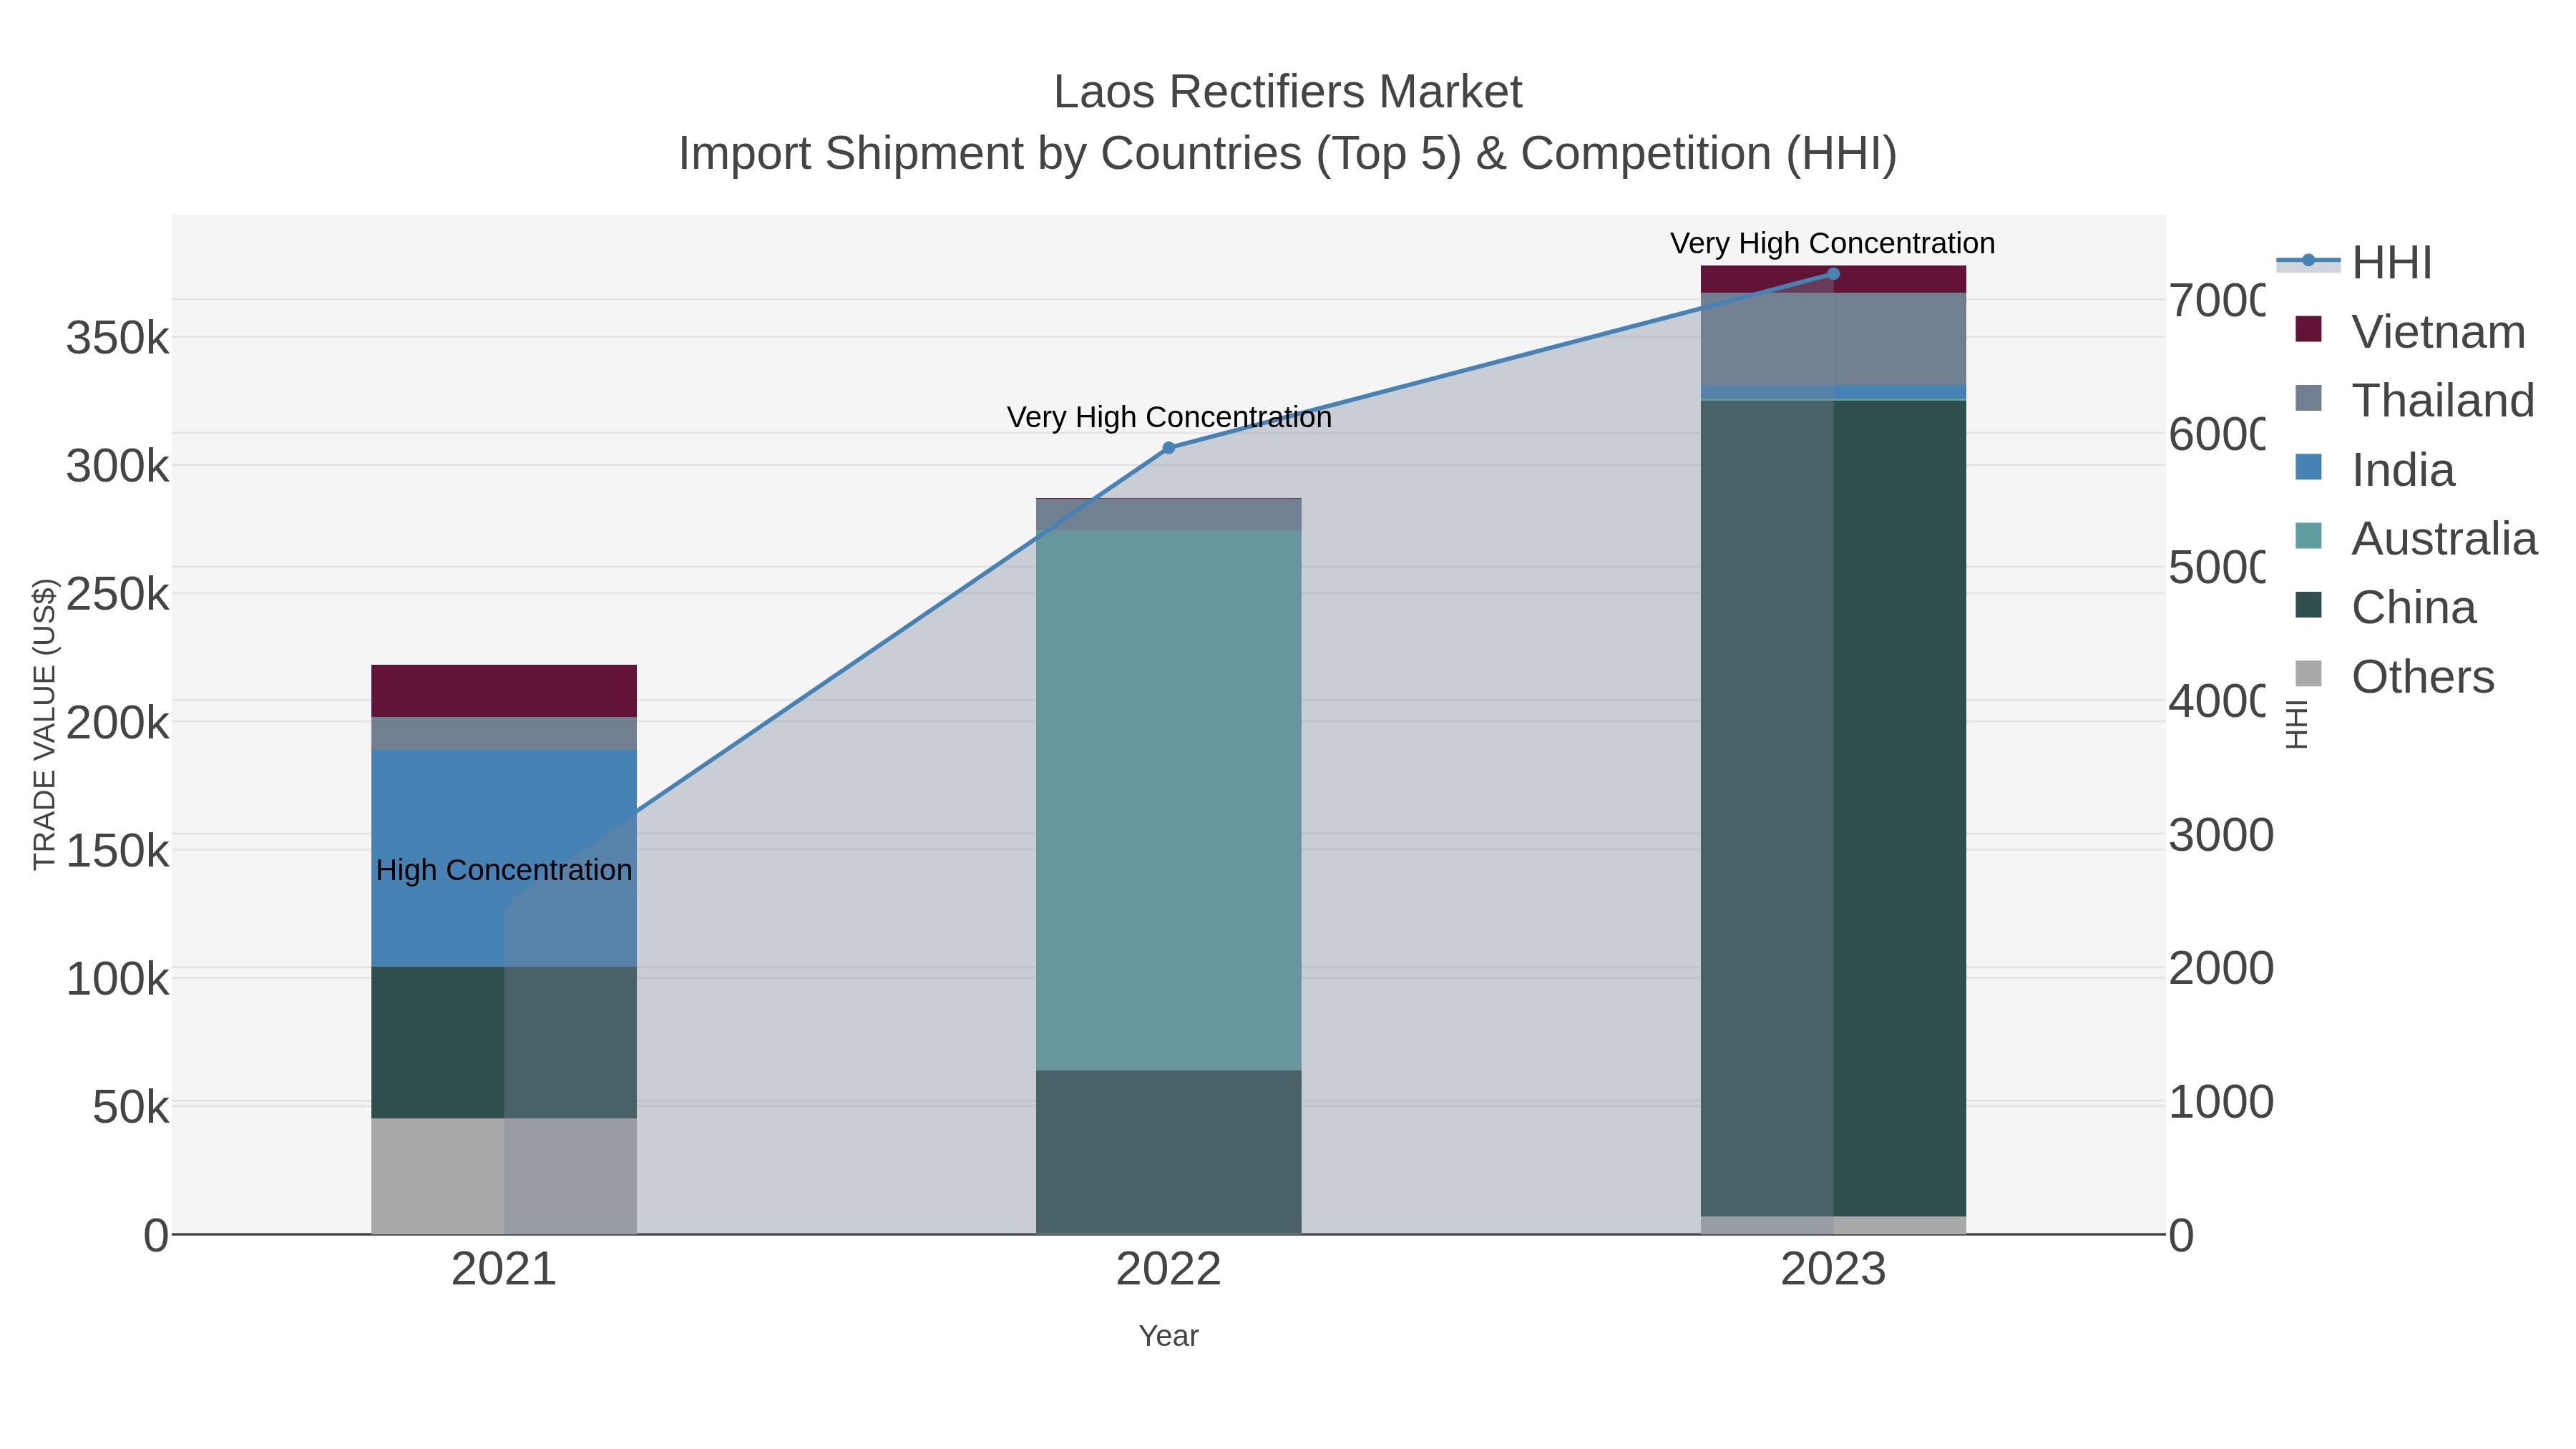Click the 2023 x-axis label
This screenshot has width=2576, height=1449.
tap(1833, 1270)
